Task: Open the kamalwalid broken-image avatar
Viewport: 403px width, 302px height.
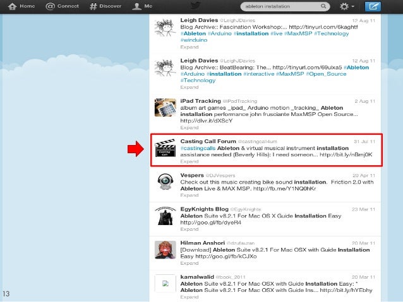Action: point(165,284)
